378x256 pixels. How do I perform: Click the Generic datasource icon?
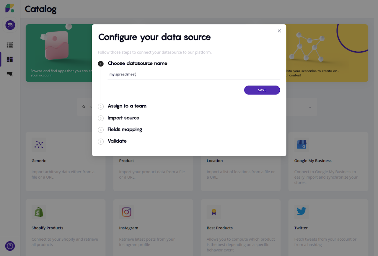click(x=39, y=145)
